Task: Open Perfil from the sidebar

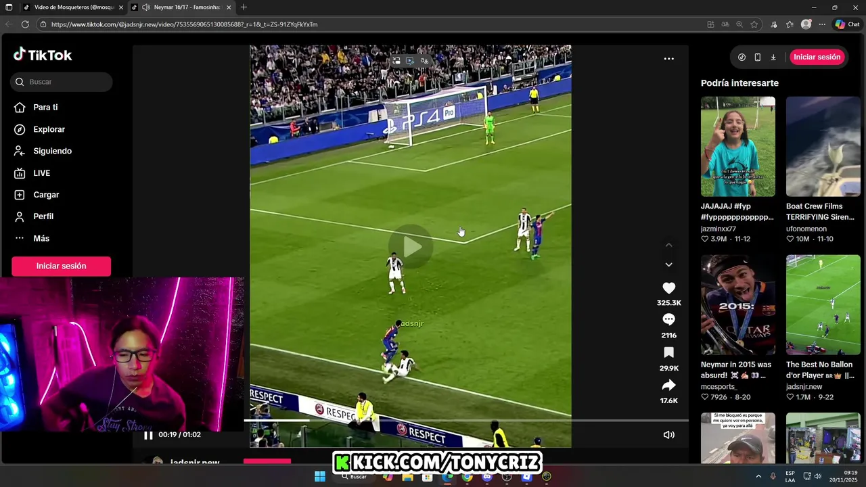Action: click(x=43, y=216)
